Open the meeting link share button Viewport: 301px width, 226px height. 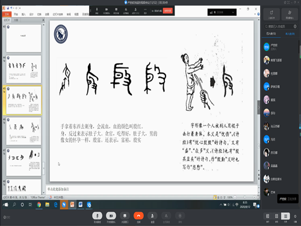point(272,14)
